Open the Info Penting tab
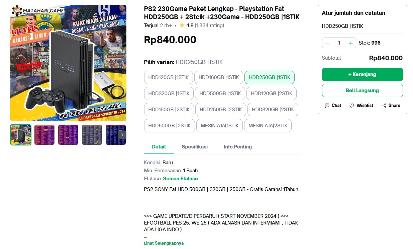The width and height of the screenshot is (413, 249). [237, 147]
